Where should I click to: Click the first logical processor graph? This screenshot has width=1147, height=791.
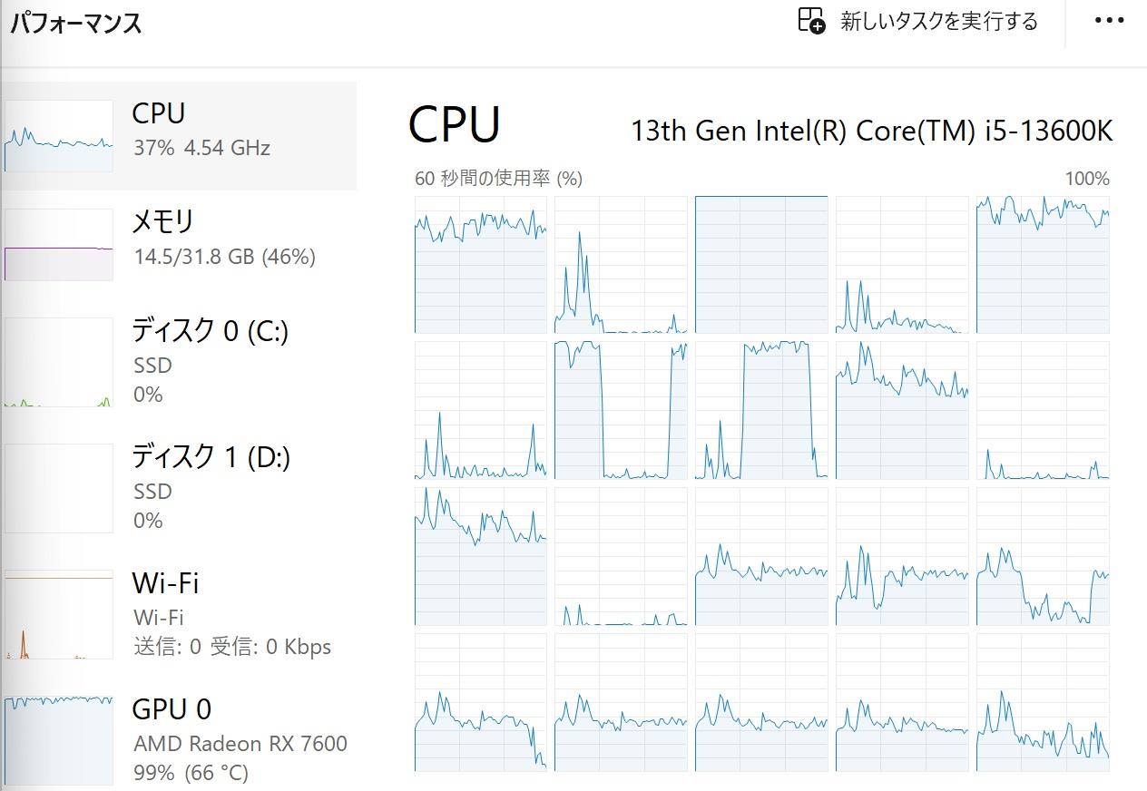[x=481, y=265]
